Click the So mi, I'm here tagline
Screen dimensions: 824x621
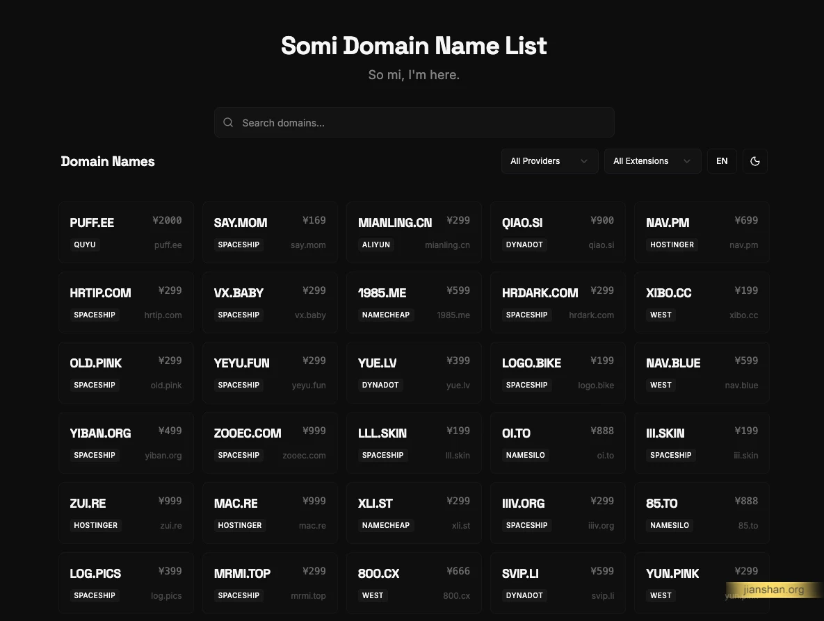click(414, 75)
